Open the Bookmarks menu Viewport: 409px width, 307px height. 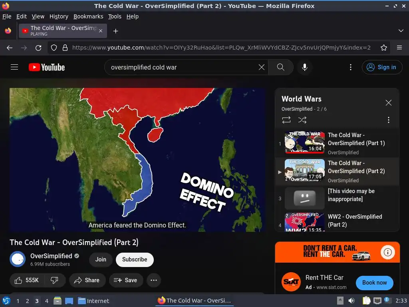tap(88, 16)
